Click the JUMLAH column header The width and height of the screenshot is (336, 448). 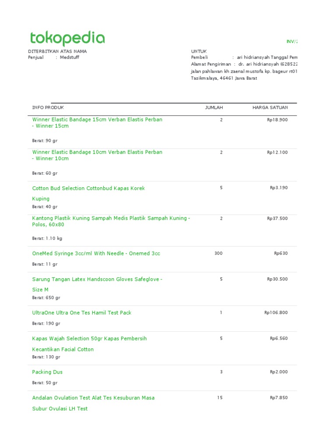click(214, 108)
